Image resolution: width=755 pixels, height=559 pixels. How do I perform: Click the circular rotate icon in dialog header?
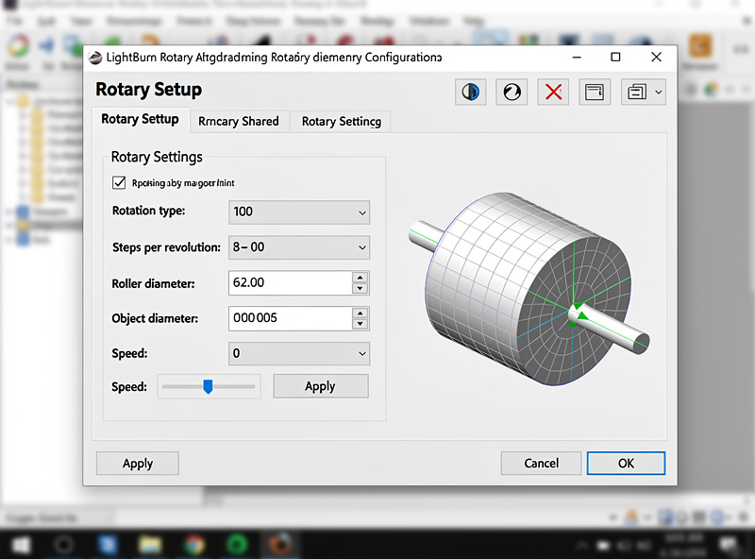tap(512, 92)
